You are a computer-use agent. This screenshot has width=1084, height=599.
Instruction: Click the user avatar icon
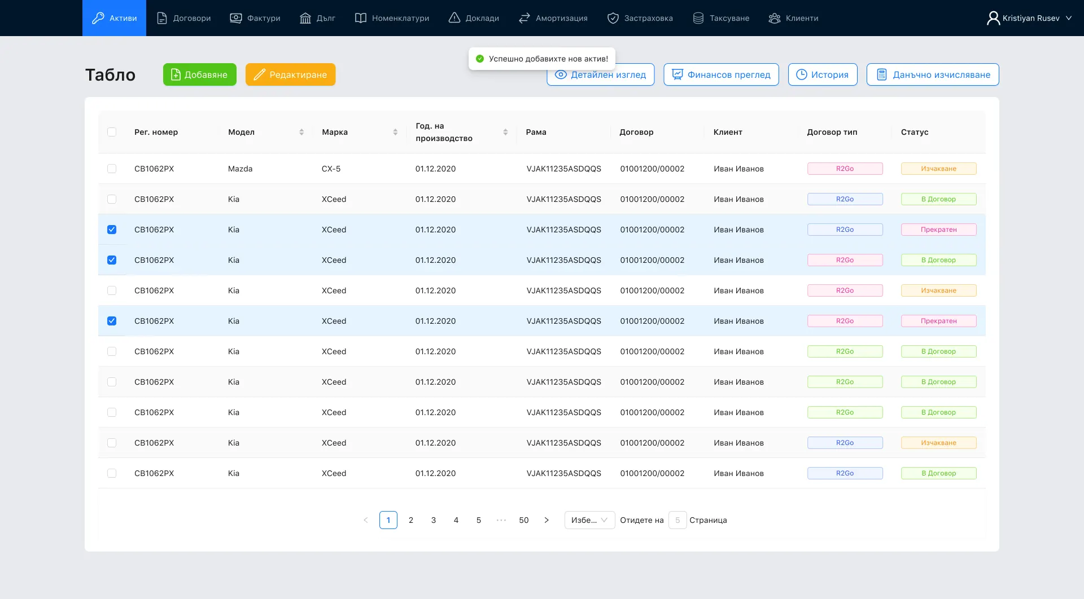993,18
